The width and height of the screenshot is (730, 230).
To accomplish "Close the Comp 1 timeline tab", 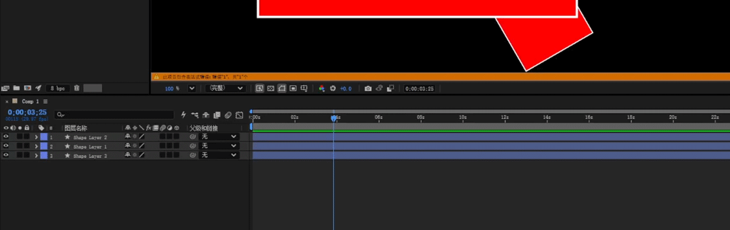I will pos(7,102).
